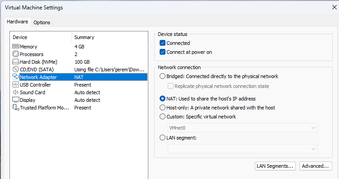This screenshot has width=339, height=179.
Task: Click the Sound Card speaker icon
Action: (x=16, y=92)
